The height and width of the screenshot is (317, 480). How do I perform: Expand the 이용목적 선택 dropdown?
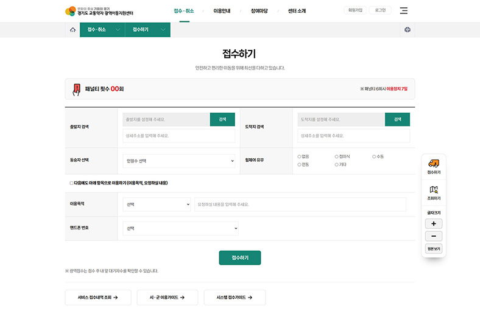pos(157,204)
